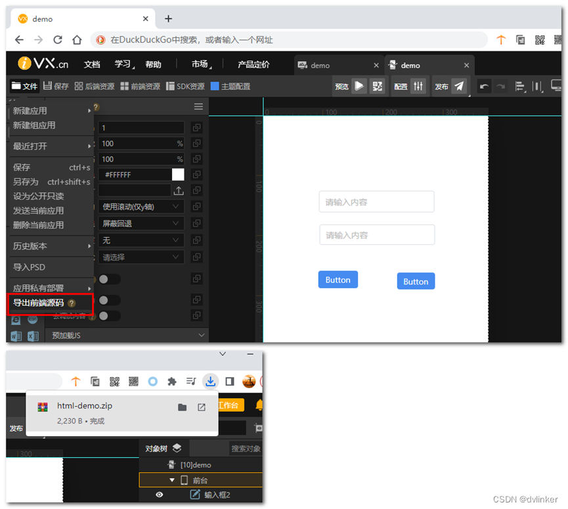Collapse the 前台 tree node

(x=172, y=480)
